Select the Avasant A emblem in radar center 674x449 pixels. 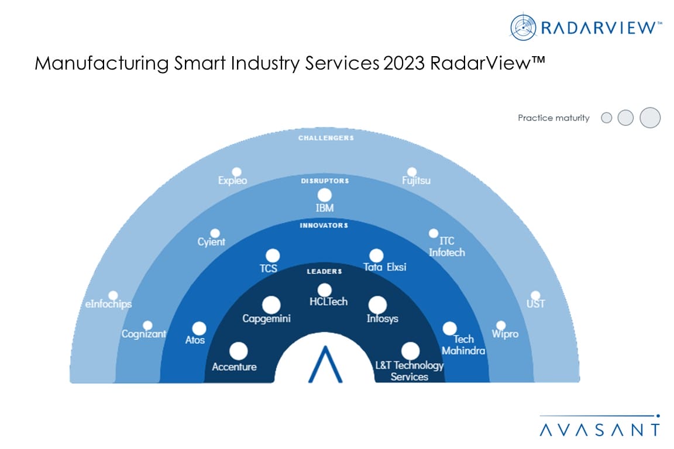325,364
